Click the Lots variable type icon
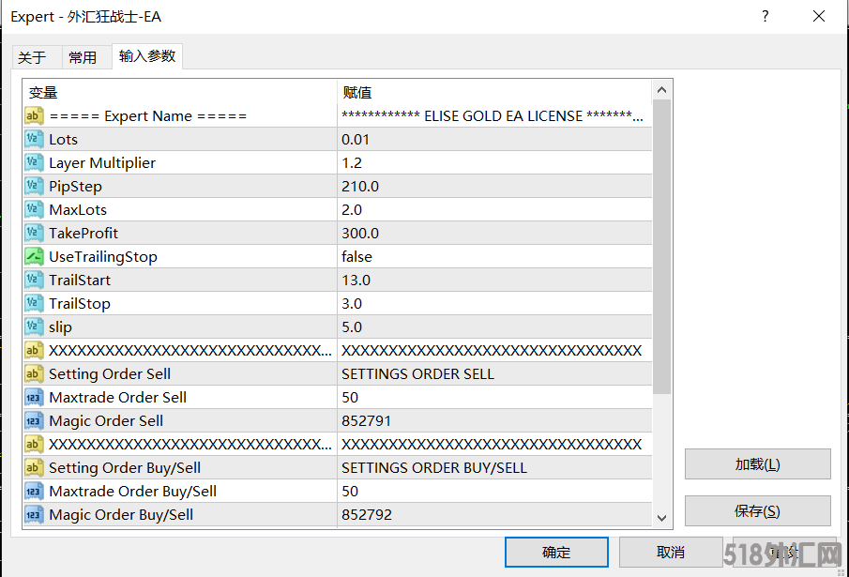This screenshot has height=577, width=849. click(x=34, y=139)
